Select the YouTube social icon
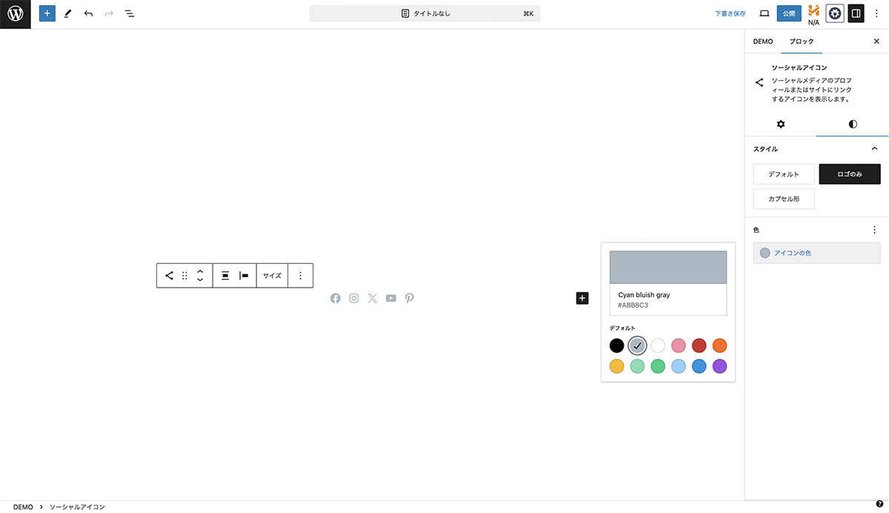 coord(390,298)
